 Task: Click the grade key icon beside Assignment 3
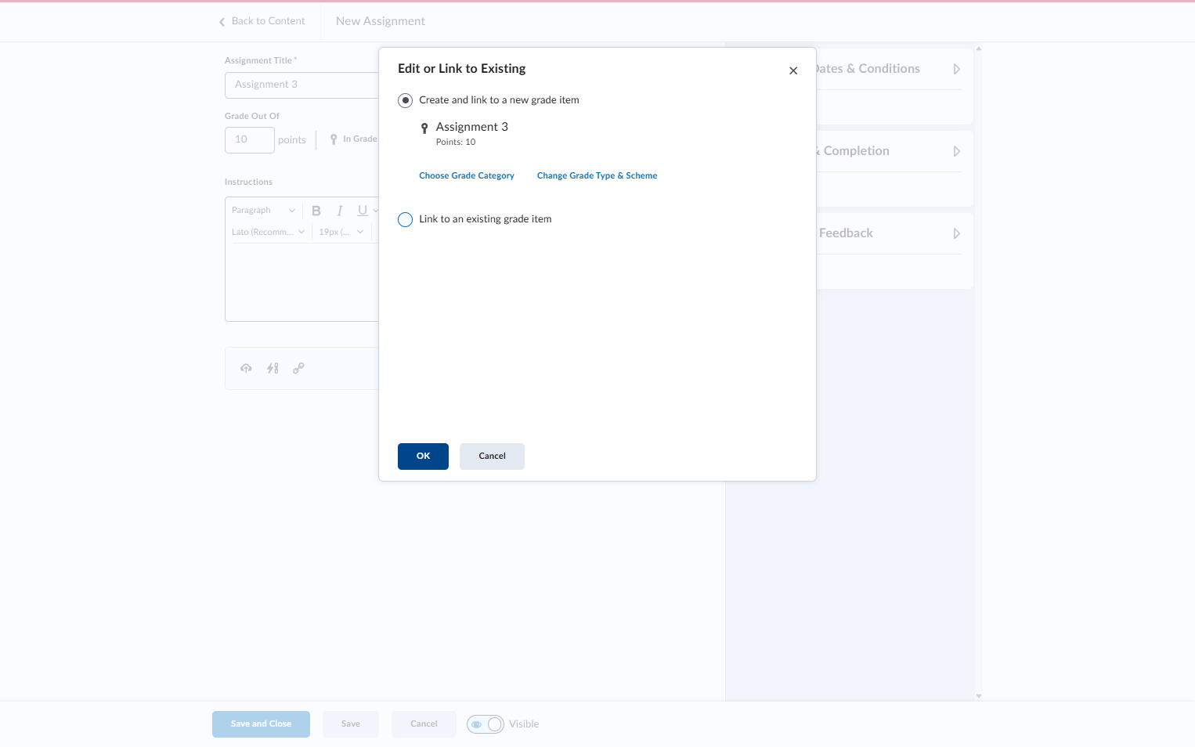coord(424,128)
